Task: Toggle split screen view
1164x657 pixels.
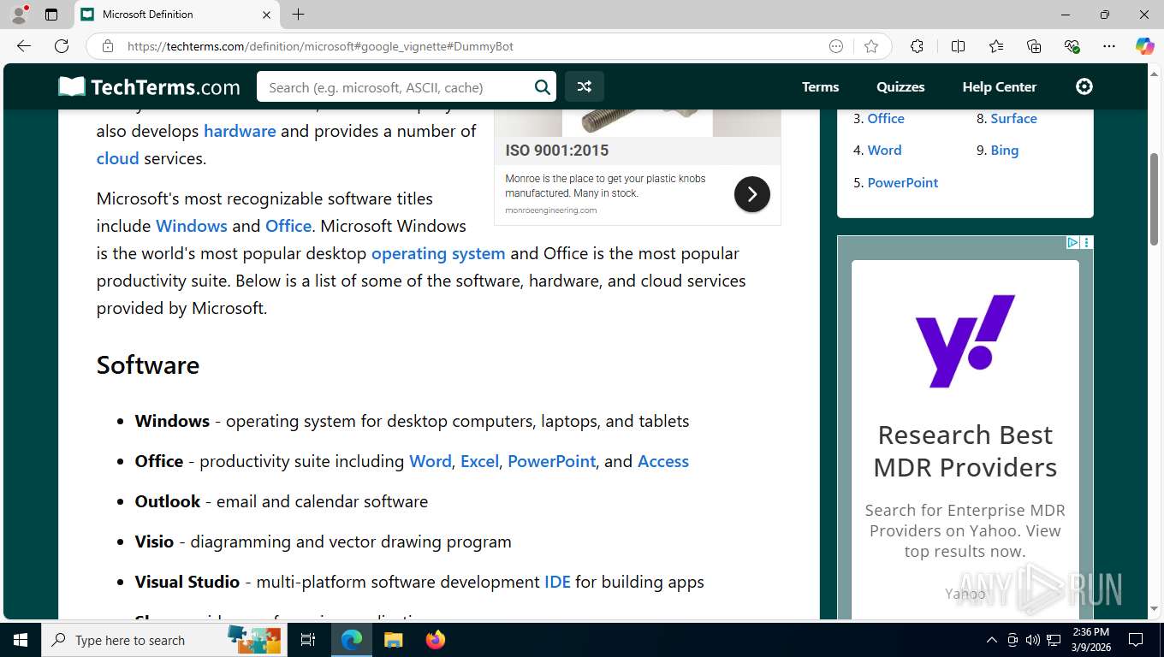Action: pyautogui.click(x=958, y=46)
